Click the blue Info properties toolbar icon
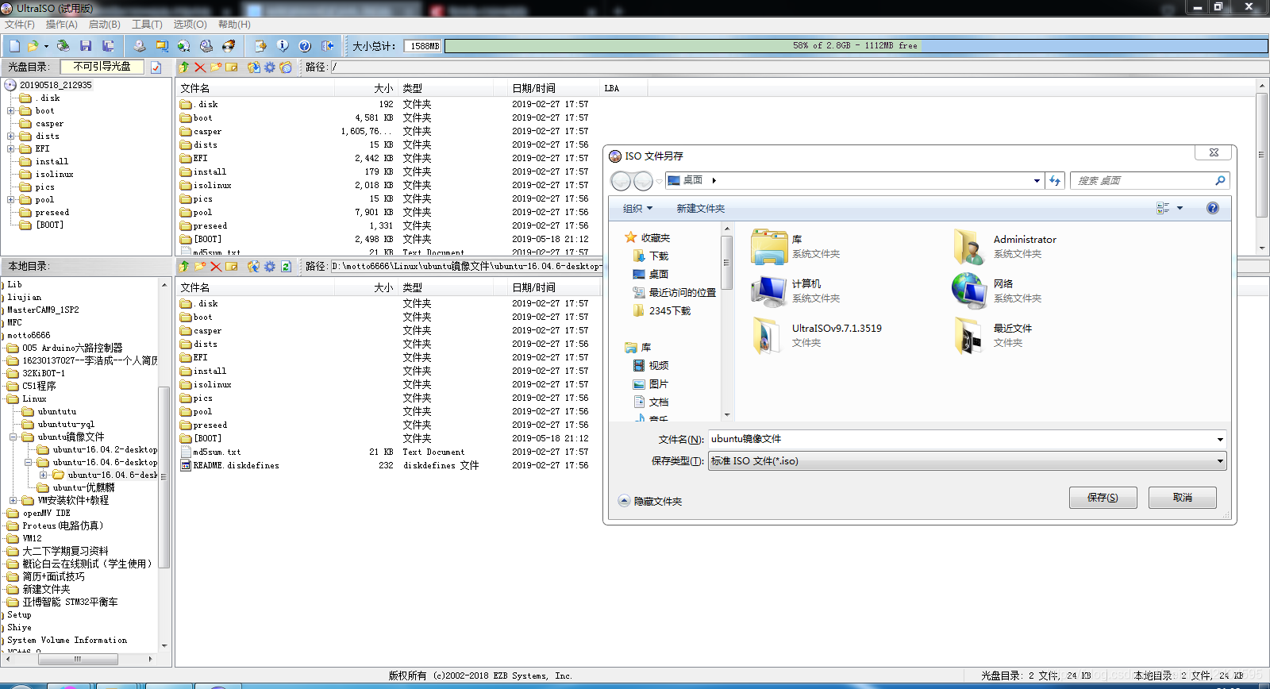 coord(282,46)
